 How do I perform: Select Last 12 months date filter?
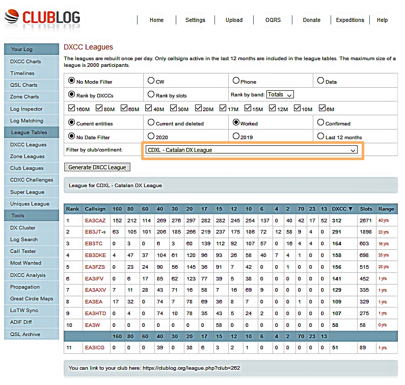point(320,137)
